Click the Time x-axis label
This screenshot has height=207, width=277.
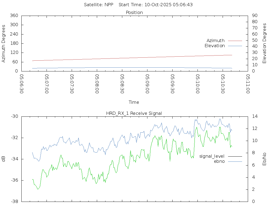(134, 102)
